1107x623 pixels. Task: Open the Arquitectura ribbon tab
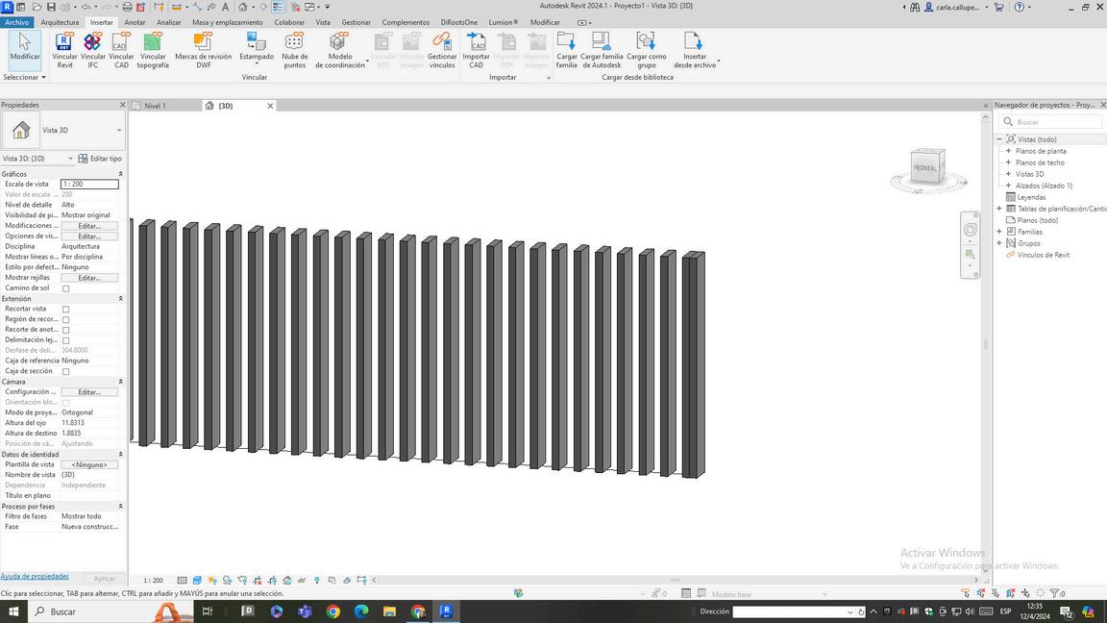[x=60, y=23]
